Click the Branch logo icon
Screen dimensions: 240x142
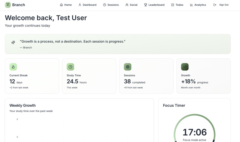[8, 5]
